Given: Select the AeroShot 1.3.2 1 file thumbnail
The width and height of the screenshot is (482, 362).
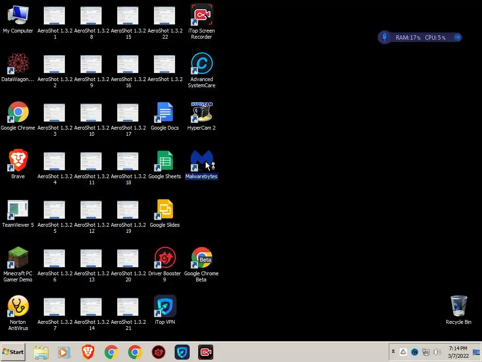Looking at the screenshot, I should point(55,16).
